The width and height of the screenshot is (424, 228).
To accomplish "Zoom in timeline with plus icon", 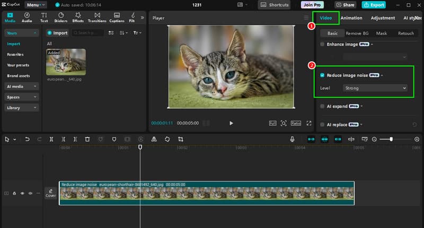I will [x=417, y=139].
